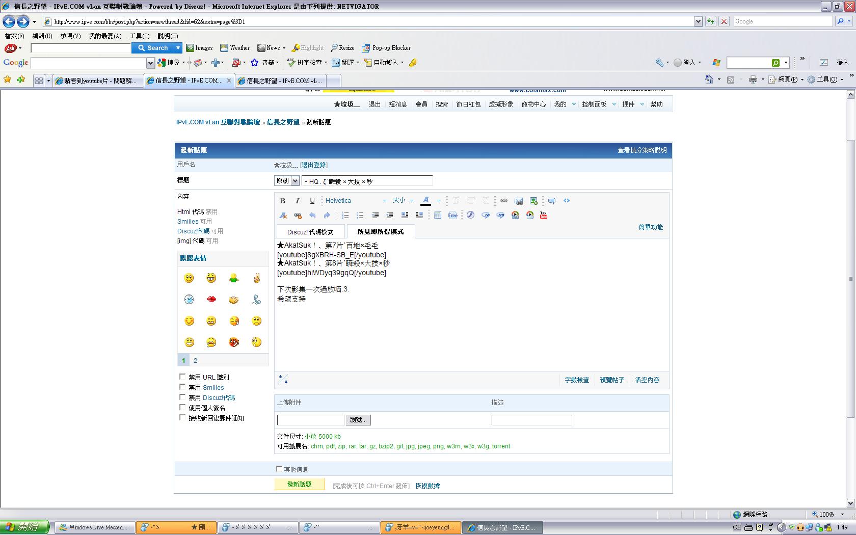Toggle bold formatting in the editor
The image size is (856, 535).
point(283,201)
